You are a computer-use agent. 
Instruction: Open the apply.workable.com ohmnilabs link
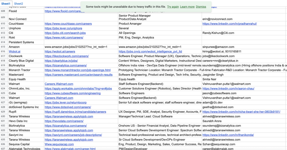coord(78,88)
